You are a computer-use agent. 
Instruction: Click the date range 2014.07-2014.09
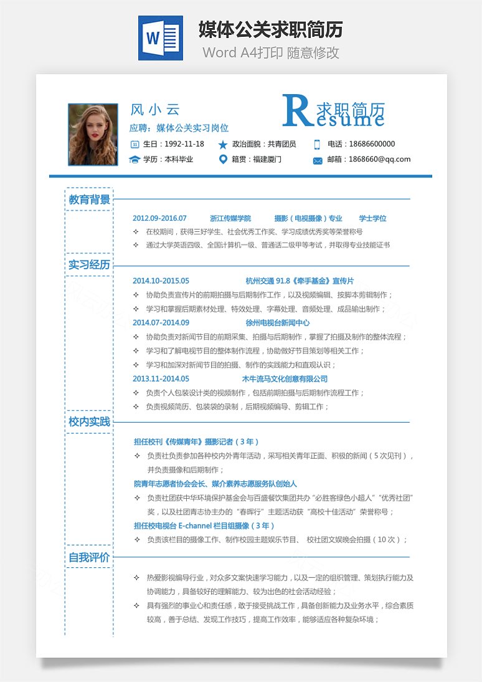tap(161, 323)
